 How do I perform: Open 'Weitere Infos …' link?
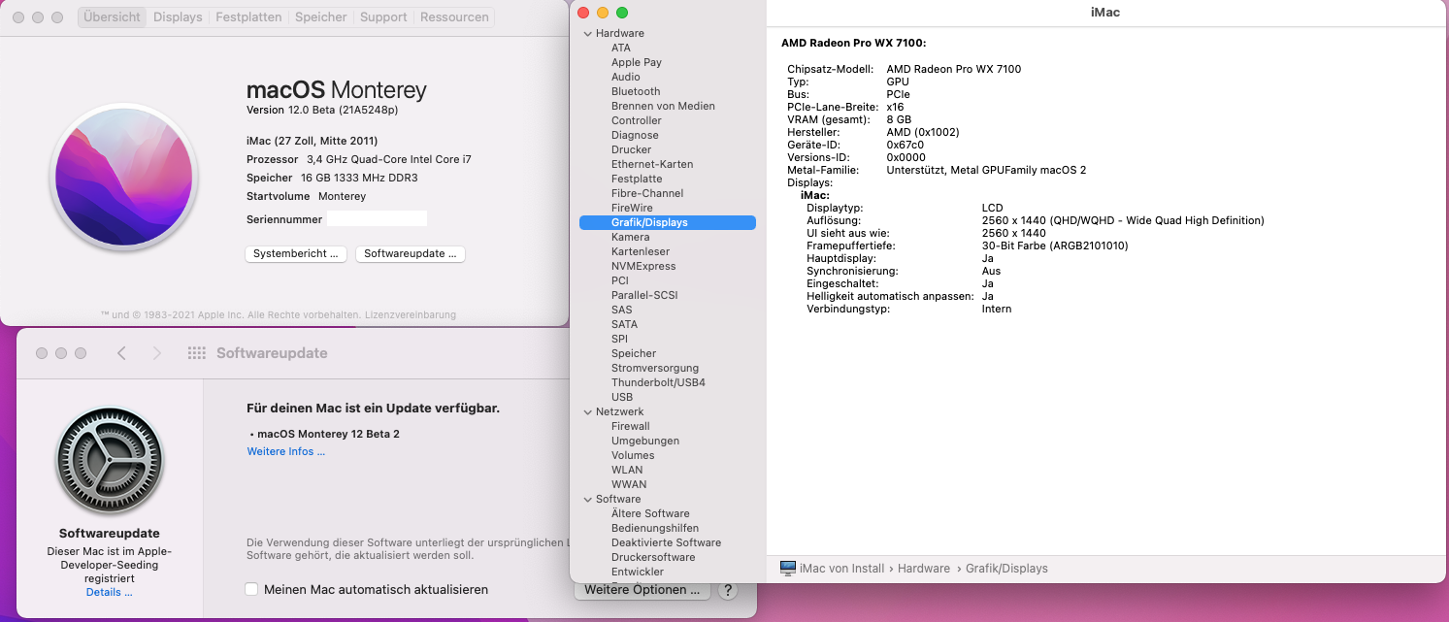point(286,451)
